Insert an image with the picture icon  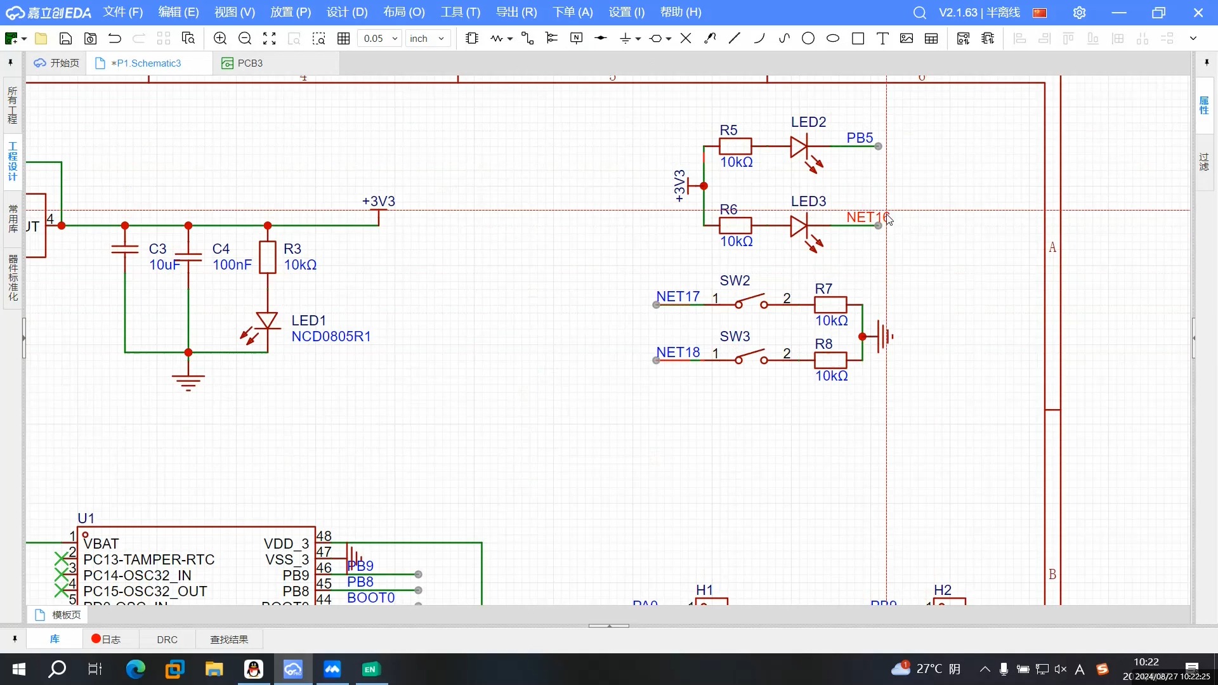tap(907, 39)
